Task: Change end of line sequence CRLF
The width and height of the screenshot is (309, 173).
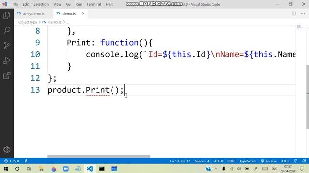Action: pyautogui.click(x=231, y=161)
